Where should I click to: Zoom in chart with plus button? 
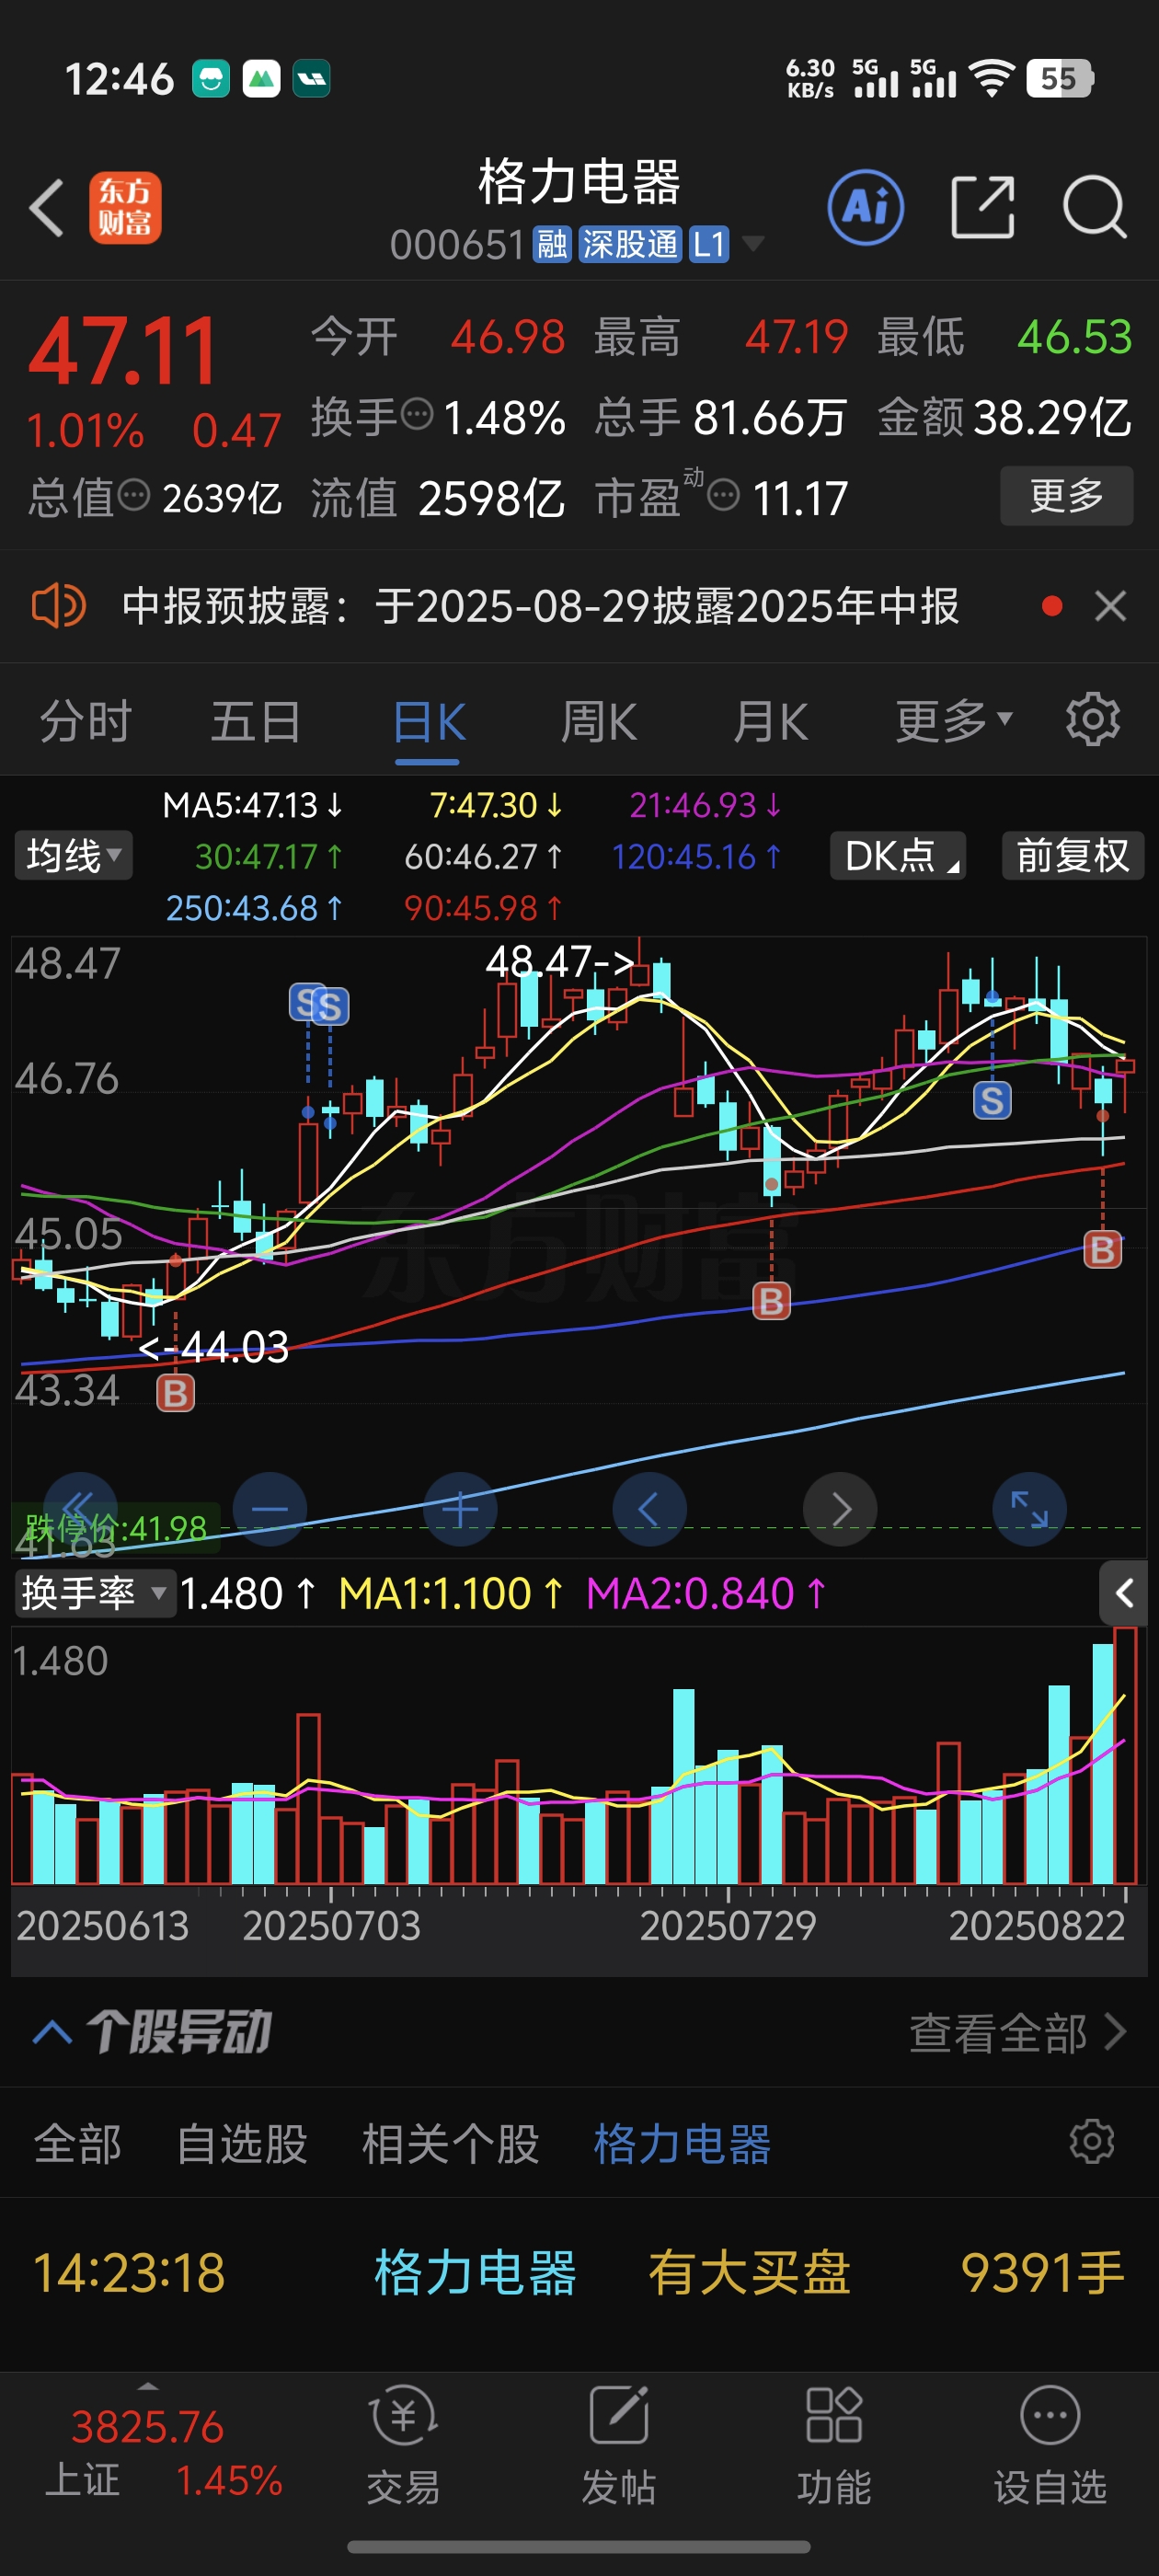click(x=460, y=1509)
